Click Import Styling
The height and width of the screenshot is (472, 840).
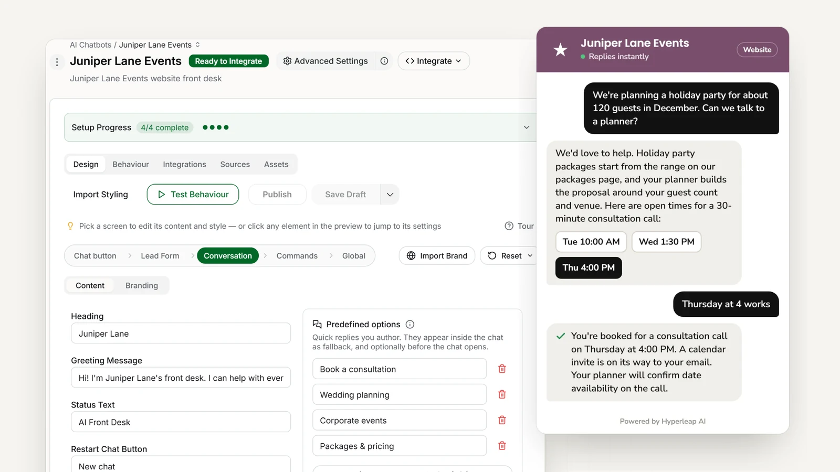click(101, 195)
